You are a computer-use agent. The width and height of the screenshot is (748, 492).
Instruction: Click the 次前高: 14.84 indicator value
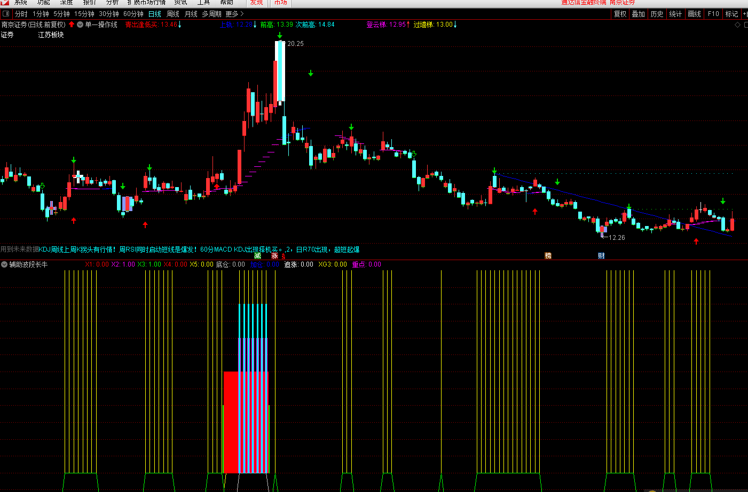click(315, 25)
